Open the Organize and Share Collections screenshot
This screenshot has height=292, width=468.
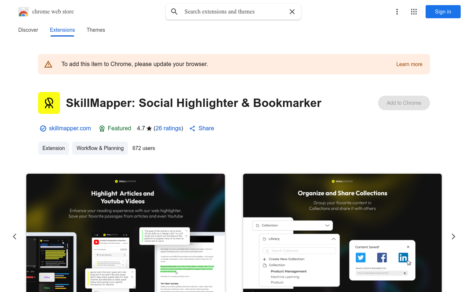point(342,233)
